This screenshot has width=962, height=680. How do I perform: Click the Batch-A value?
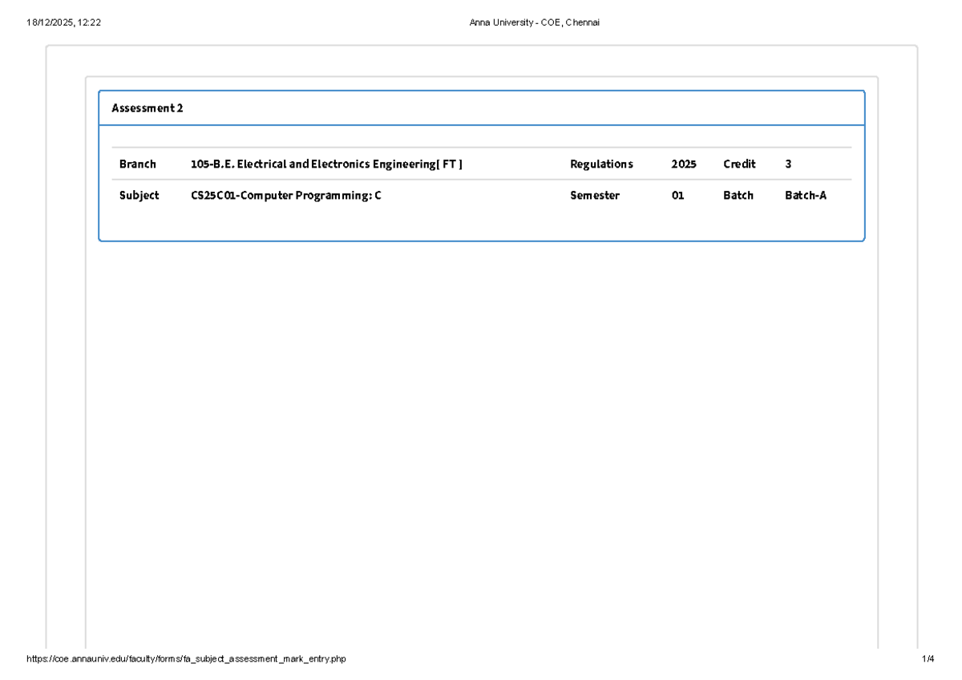pos(805,195)
